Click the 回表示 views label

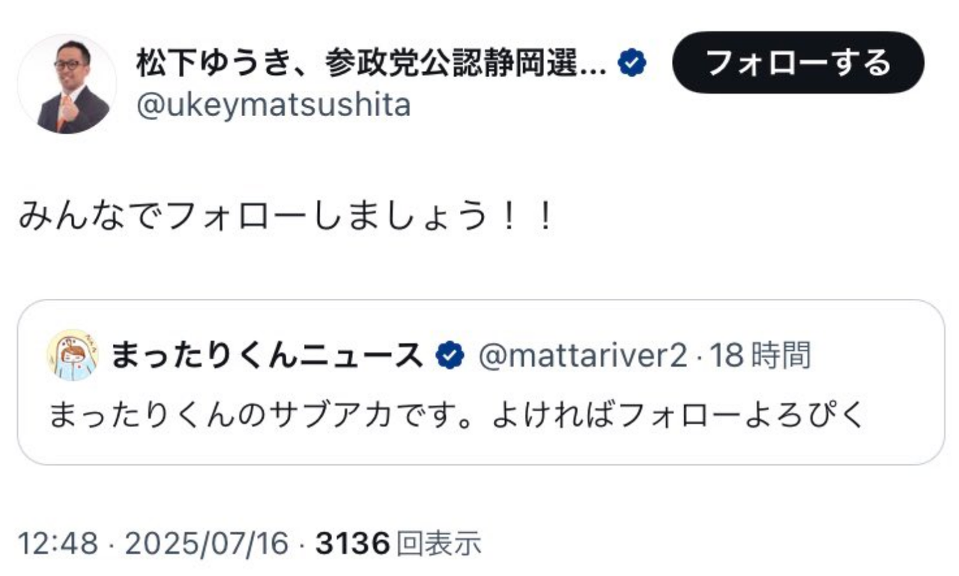[438, 544]
